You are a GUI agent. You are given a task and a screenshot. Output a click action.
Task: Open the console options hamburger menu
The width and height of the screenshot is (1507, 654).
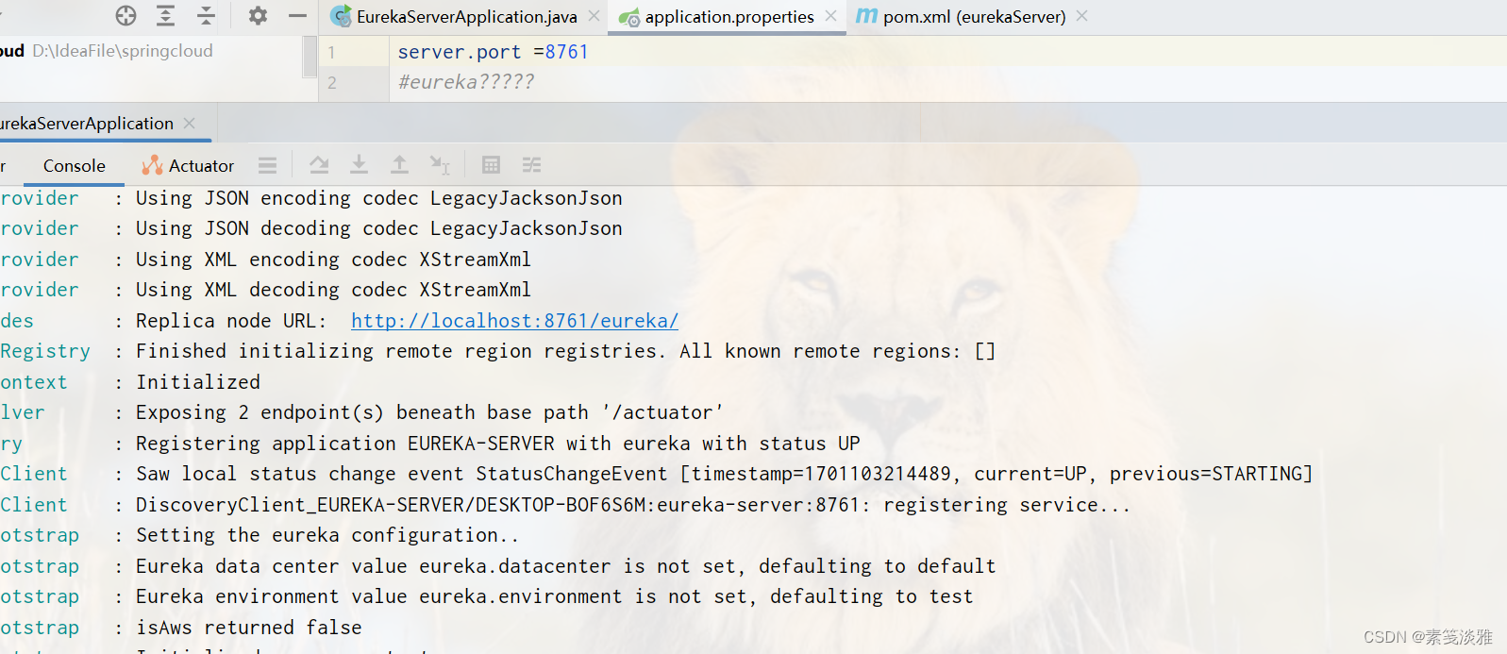coord(267,164)
